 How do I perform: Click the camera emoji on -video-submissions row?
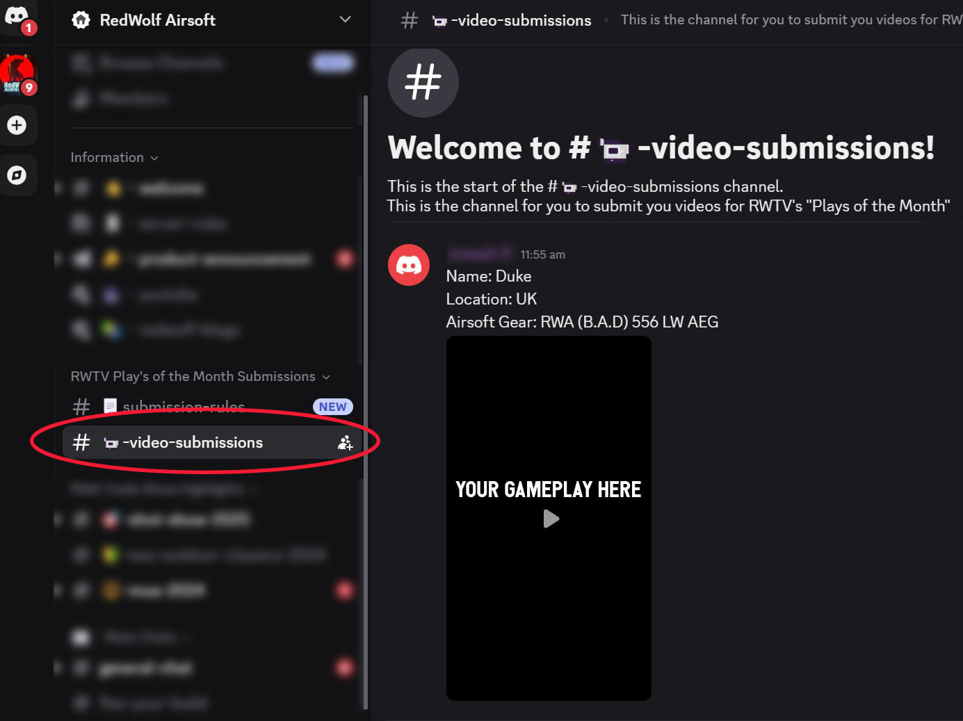coord(111,443)
